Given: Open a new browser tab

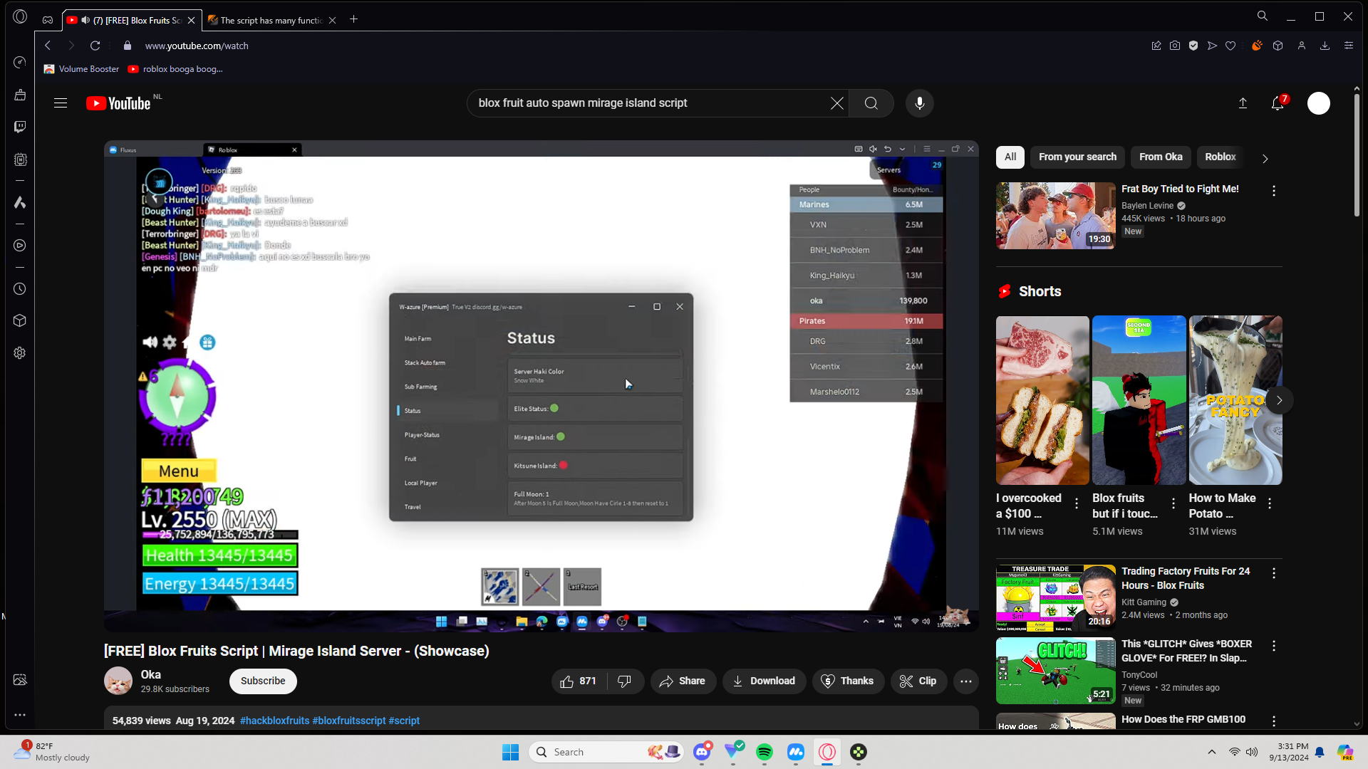Looking at the screenshot, I should [354, 19].
